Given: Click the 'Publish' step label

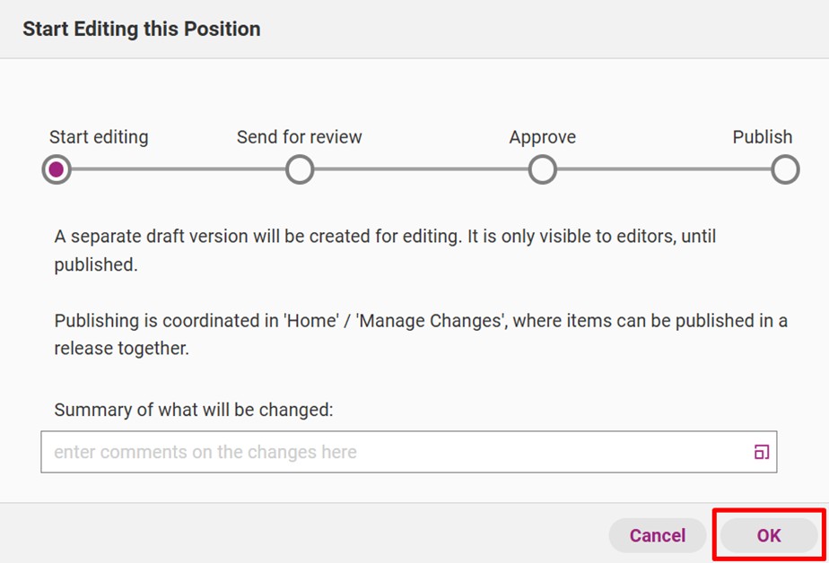Looking at the screenshot, I should (763, 137).
